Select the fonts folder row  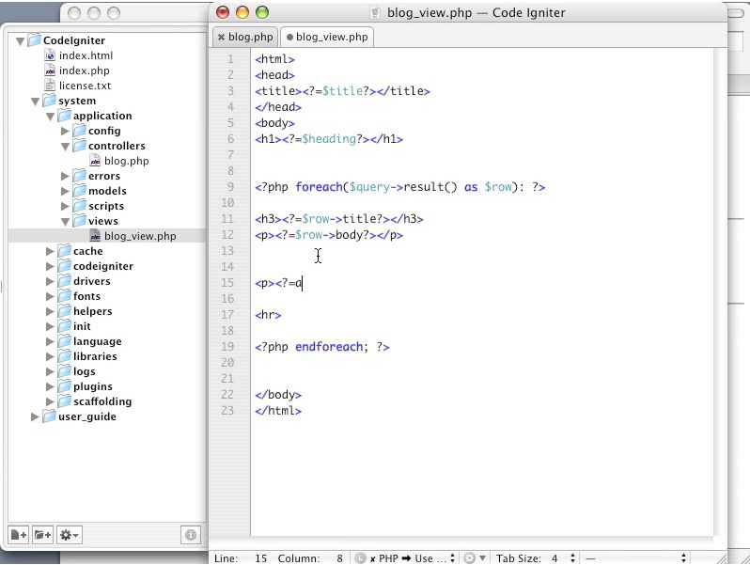tap(106, 296)
